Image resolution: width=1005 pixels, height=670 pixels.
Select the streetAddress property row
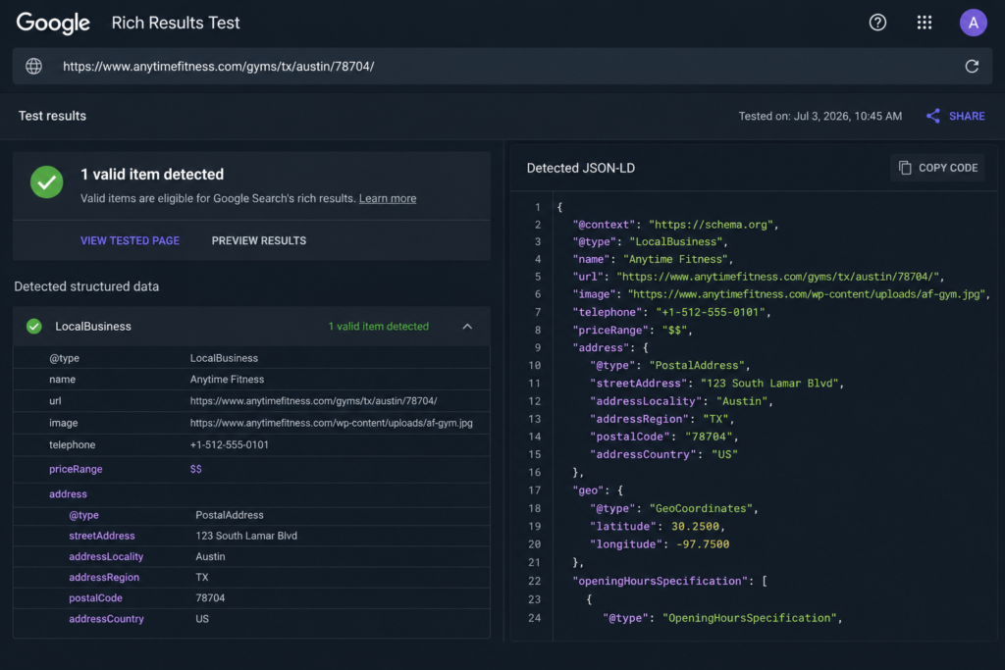[251, 536]
